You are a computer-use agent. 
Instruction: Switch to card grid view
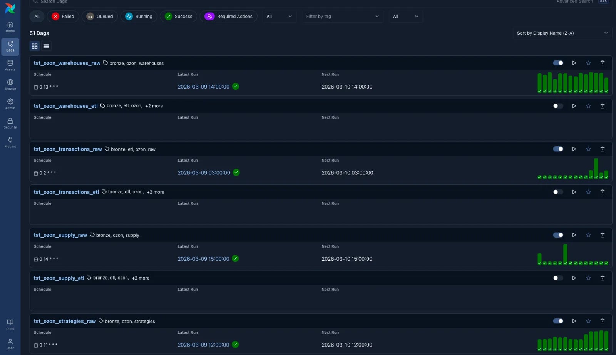[35, 46]
